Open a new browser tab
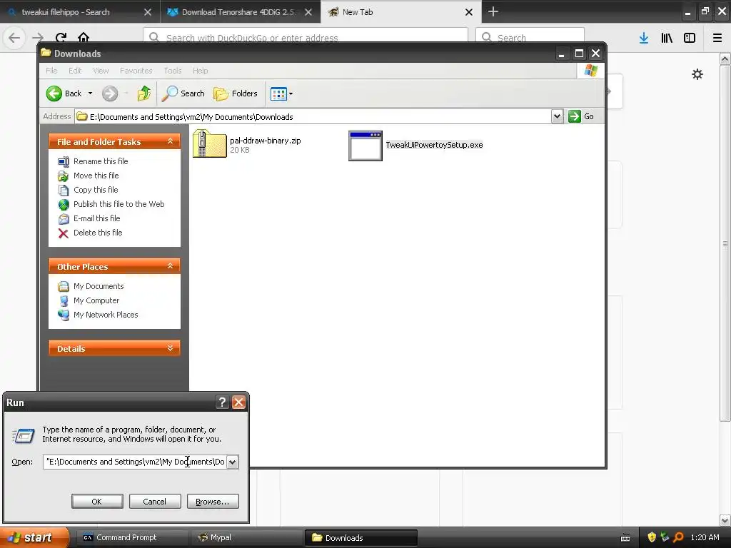The height and width of the screenshot is (548, 731). tap(493, 11)
